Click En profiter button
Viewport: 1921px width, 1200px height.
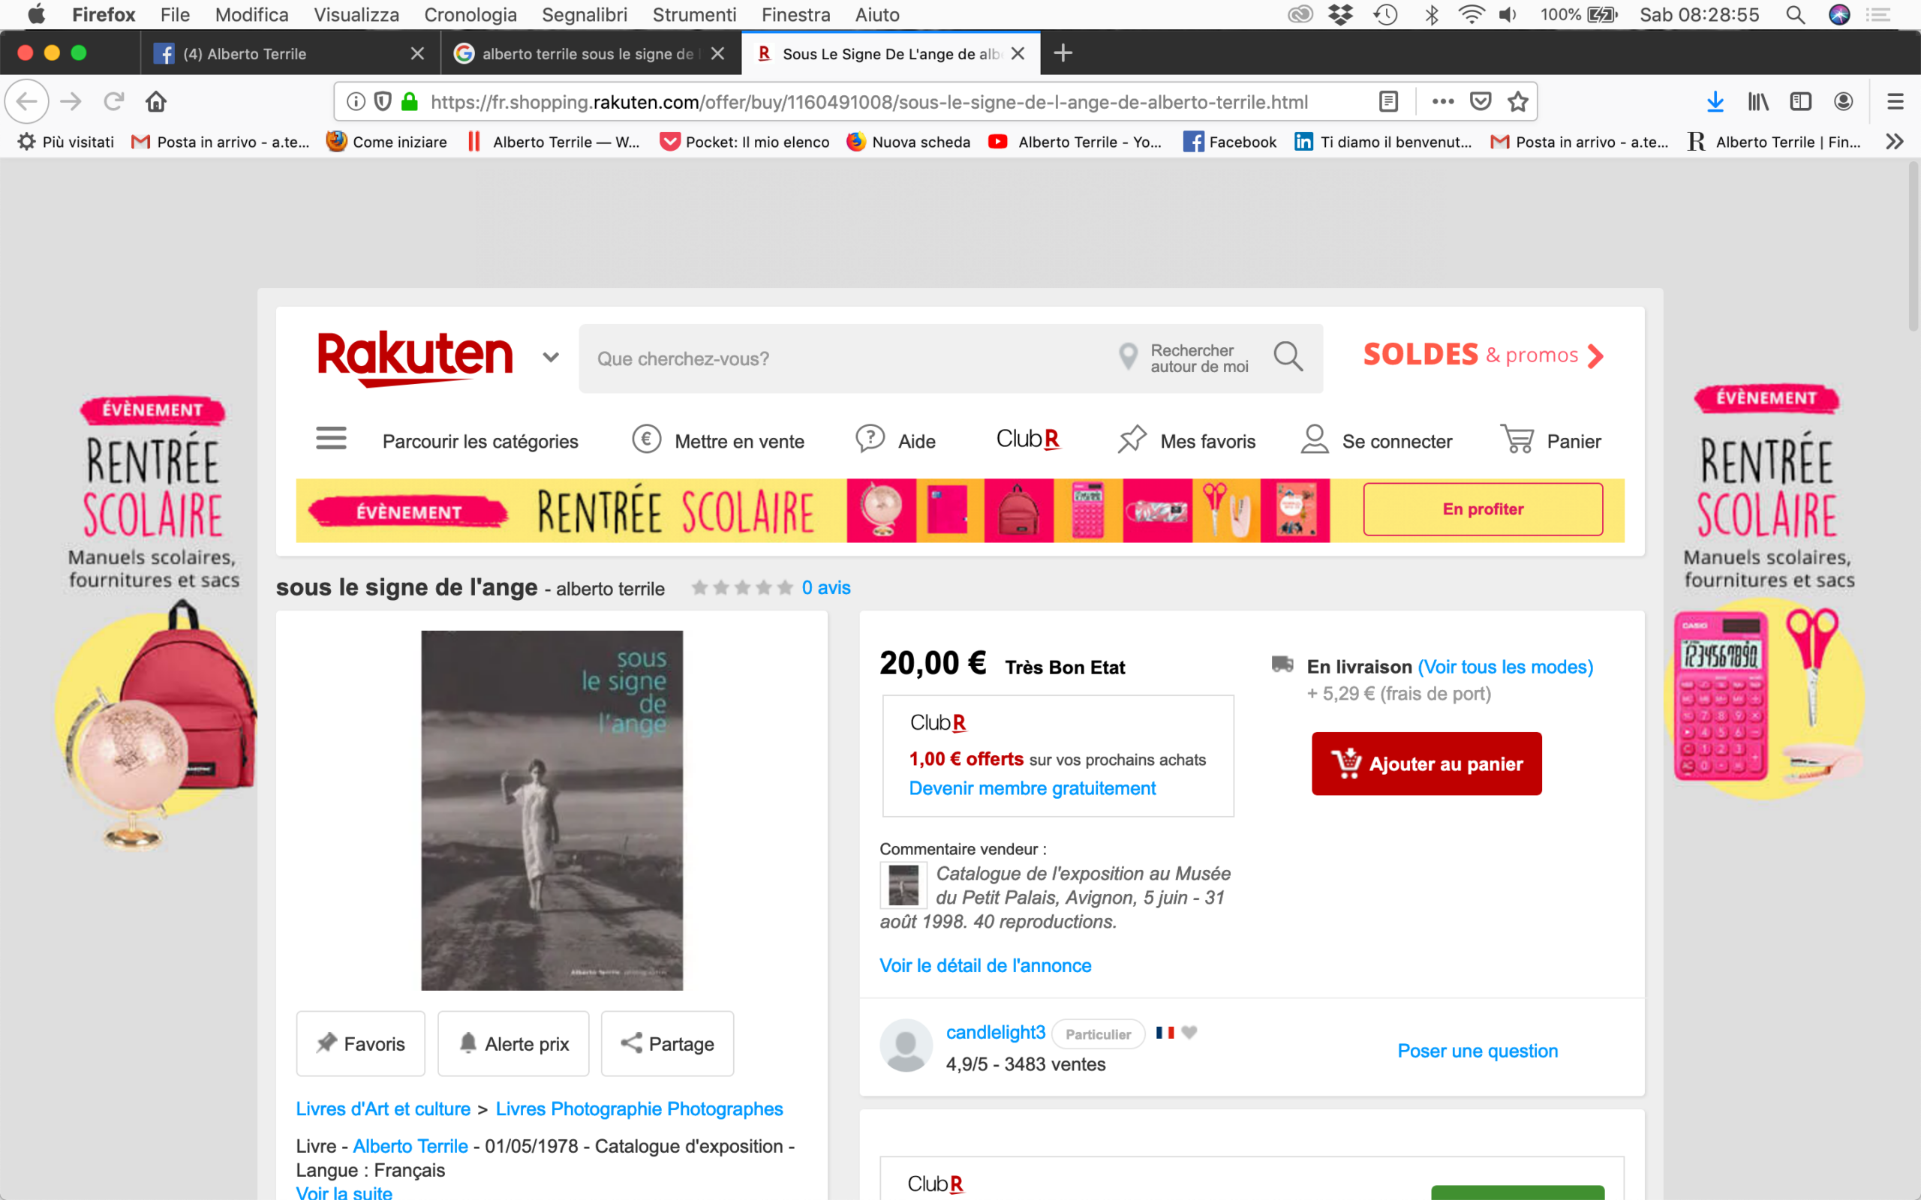(x=1483, y=508)
